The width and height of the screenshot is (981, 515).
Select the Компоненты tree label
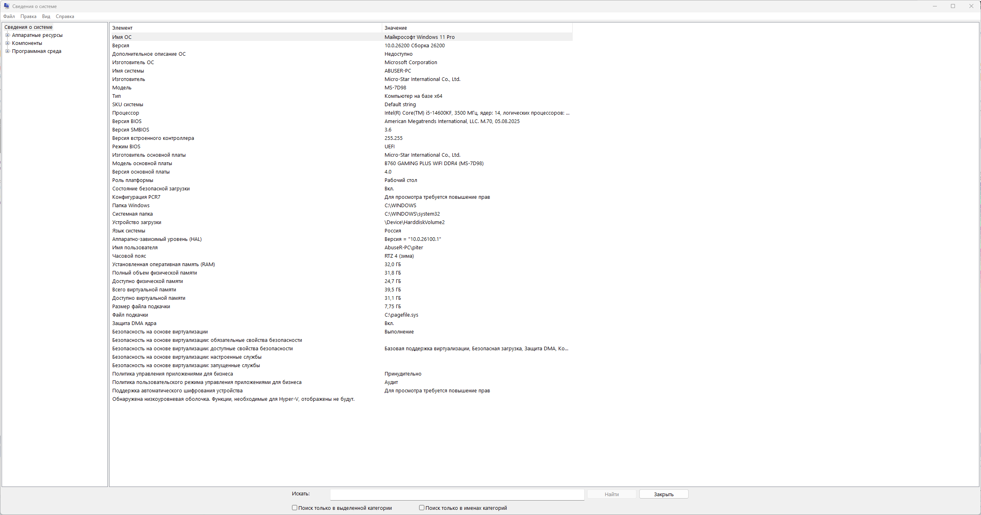[27, 43]
